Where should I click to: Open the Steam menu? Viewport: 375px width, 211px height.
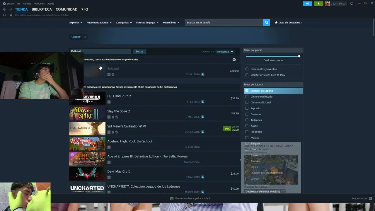click(10, 4)
